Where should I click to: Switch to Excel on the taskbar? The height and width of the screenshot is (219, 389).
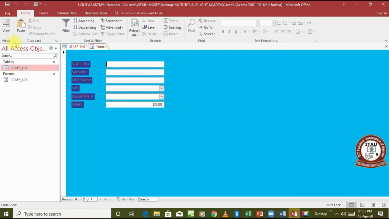click(248, 214)
